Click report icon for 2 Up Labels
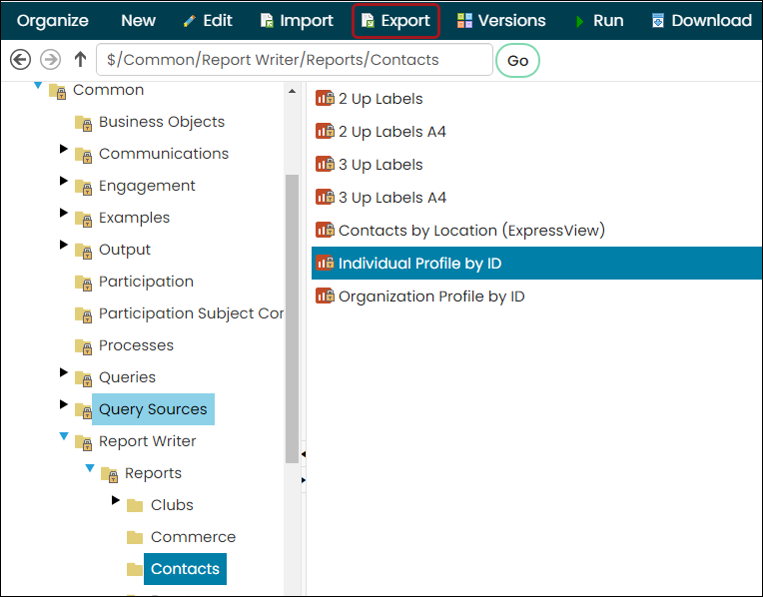763x597 pixels. coord(325,98)
